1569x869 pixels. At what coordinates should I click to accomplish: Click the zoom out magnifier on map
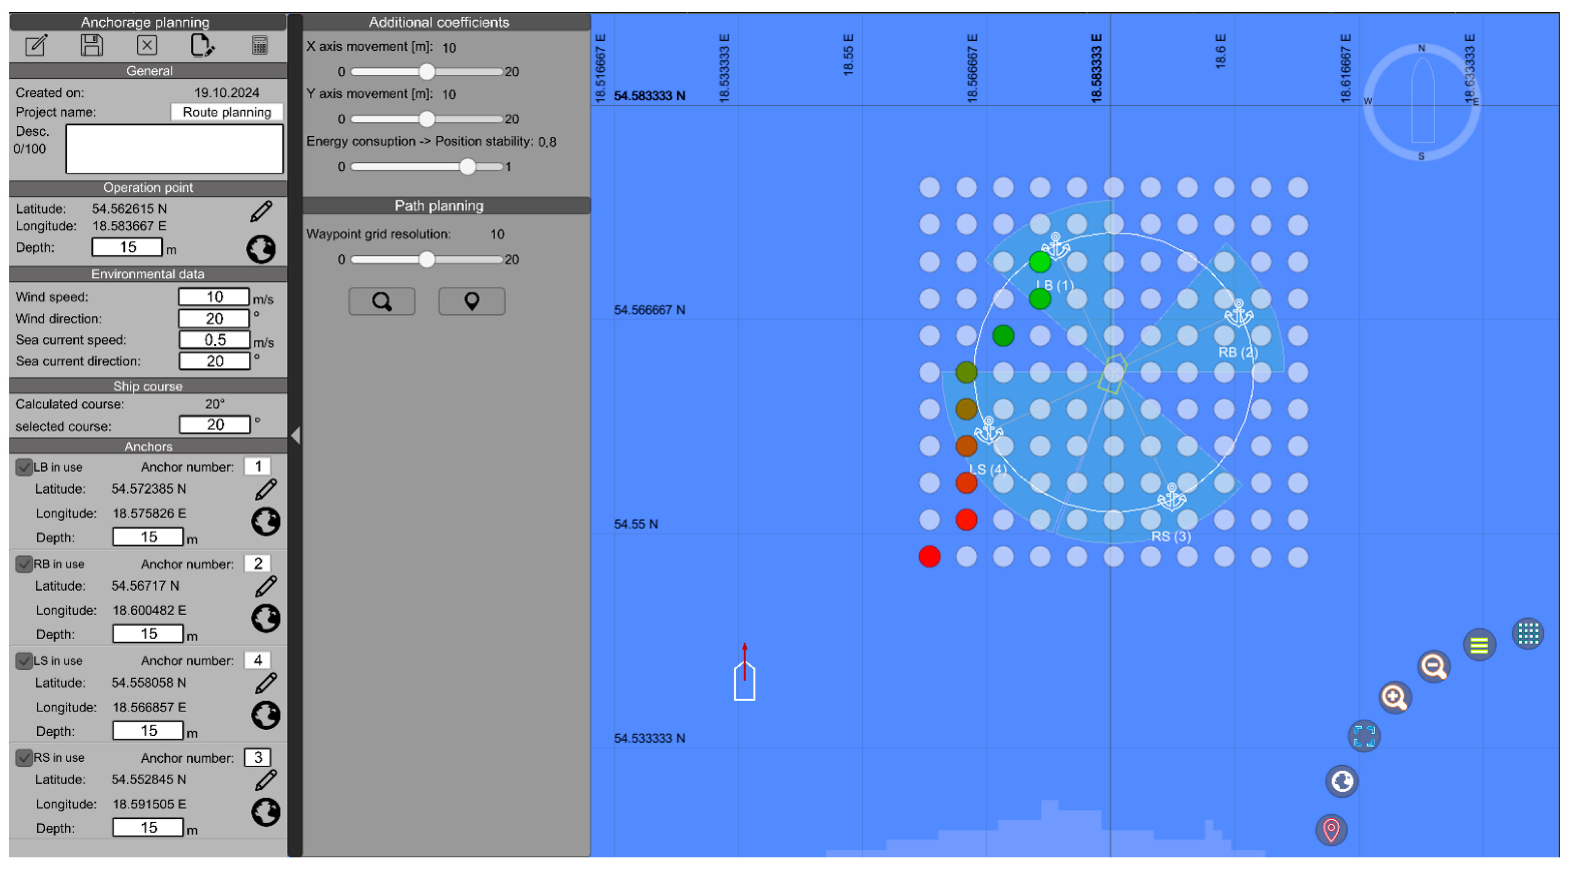pos(1434,666)
